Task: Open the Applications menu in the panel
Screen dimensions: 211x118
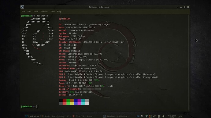Action: click(x=32, y=116)
